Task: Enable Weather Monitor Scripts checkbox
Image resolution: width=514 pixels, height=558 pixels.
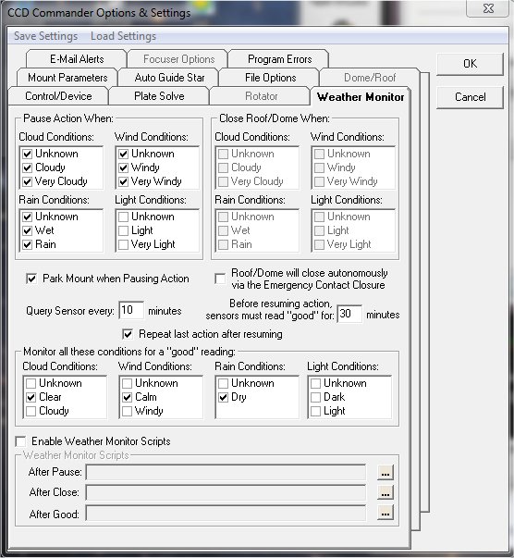Action: pyautogui.click(x=20, y=441)
